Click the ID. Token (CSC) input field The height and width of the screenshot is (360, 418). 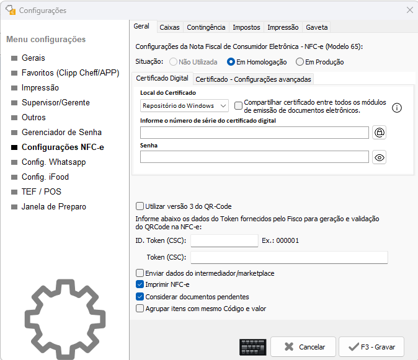(x=224, y=241)
